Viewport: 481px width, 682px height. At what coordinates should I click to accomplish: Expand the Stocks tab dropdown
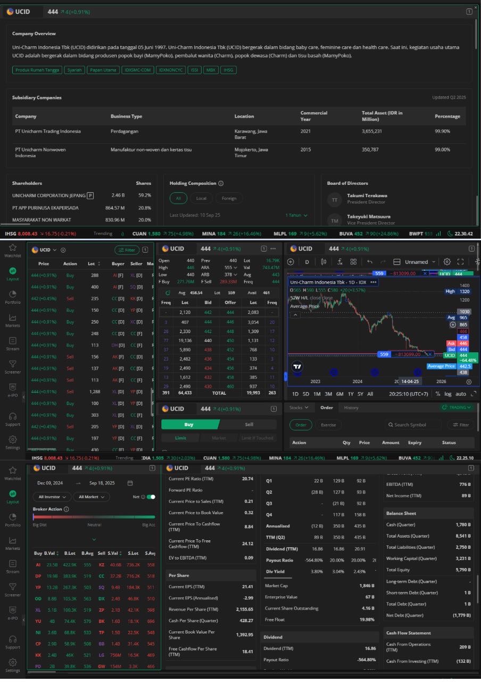(x=298, y=408)
